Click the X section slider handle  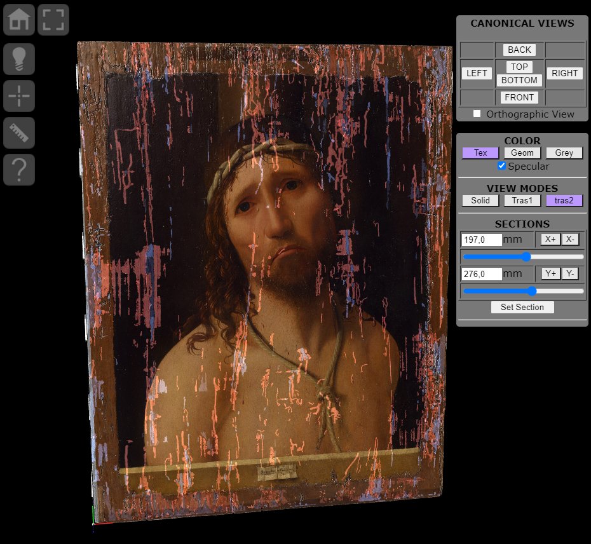(527, 257)
